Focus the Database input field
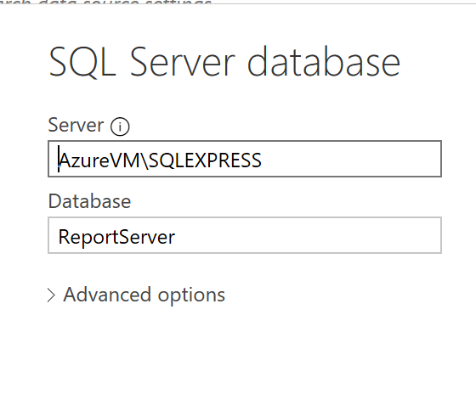The image size is (476, 405). 245,235
